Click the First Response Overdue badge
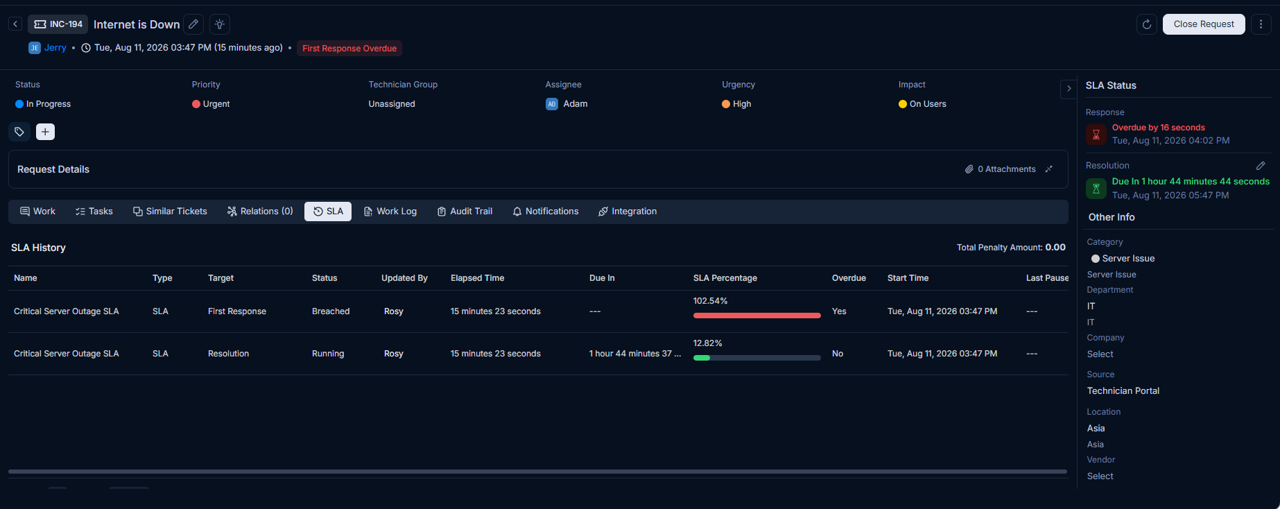The width and height of the screenshot is (1280, 509). (349, 49)
